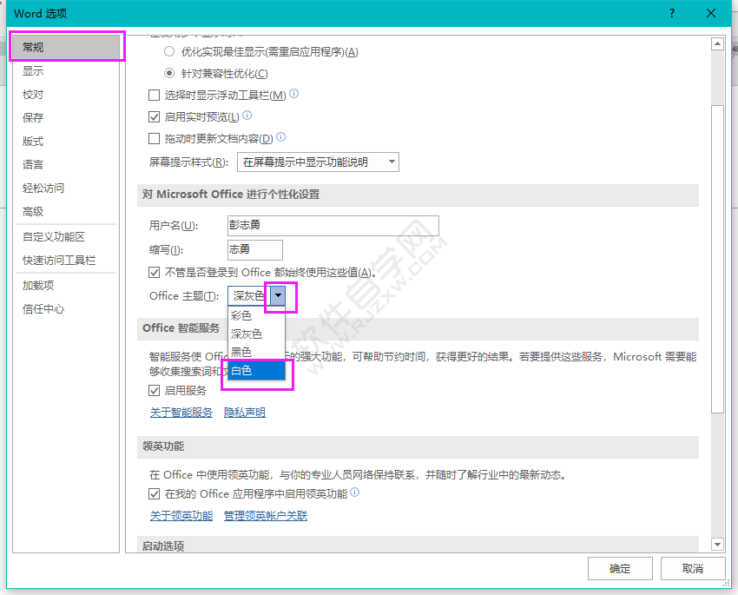Click the info icon beside 启用实时预览
Viewport: 738px width, 595px height.
[247, 115]
